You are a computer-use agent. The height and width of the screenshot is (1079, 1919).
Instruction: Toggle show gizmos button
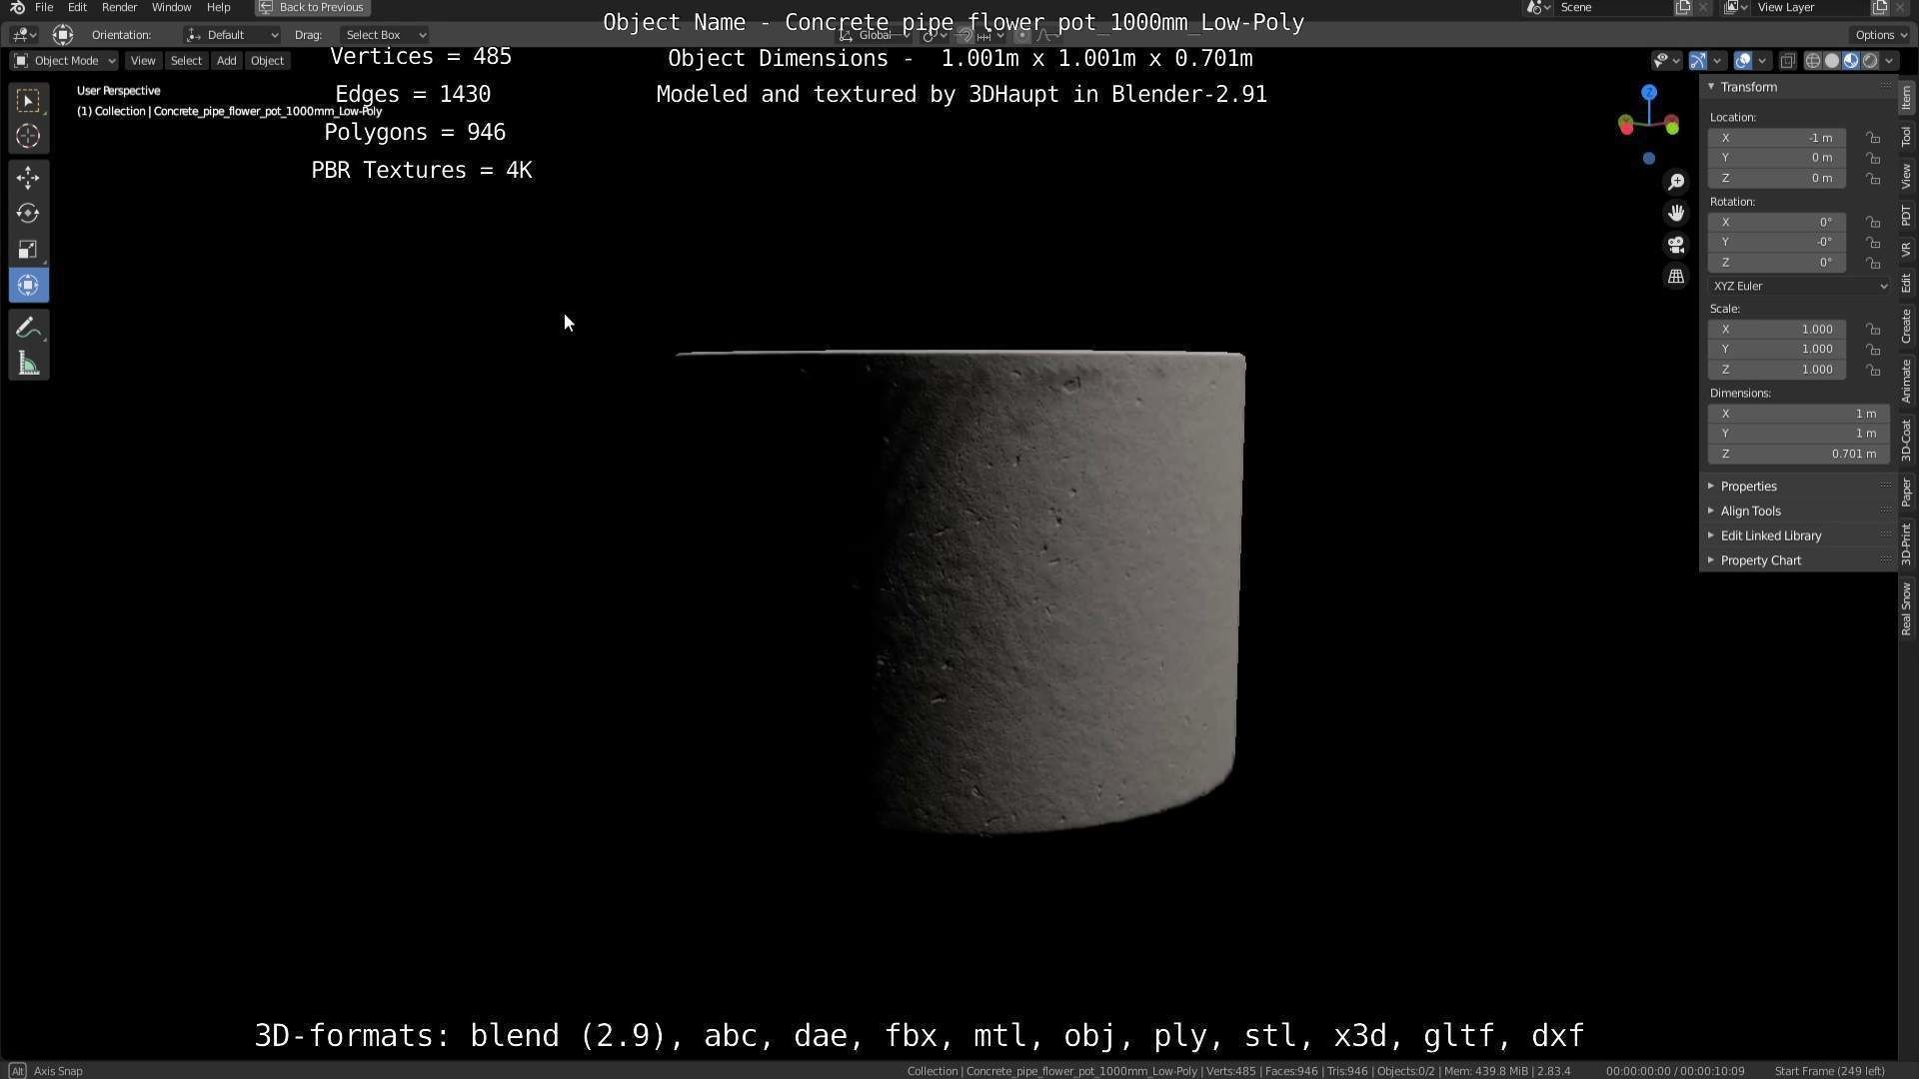1698,61
